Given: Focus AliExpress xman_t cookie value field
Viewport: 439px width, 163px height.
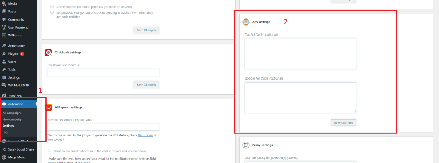Looking at the screenshot, I should (x=103, y=127).
